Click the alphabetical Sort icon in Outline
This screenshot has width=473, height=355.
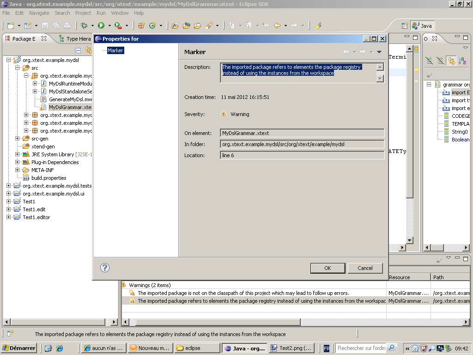click(462, 61)
